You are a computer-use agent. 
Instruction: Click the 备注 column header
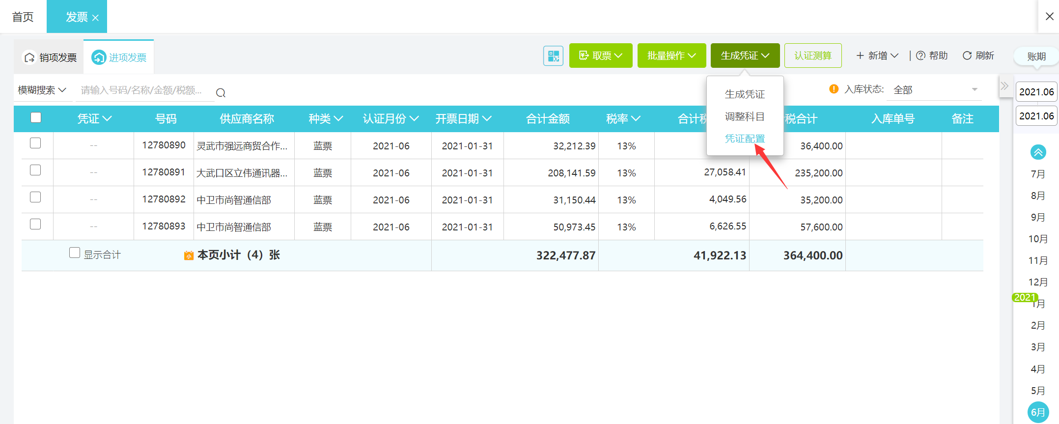click(962, 118)
